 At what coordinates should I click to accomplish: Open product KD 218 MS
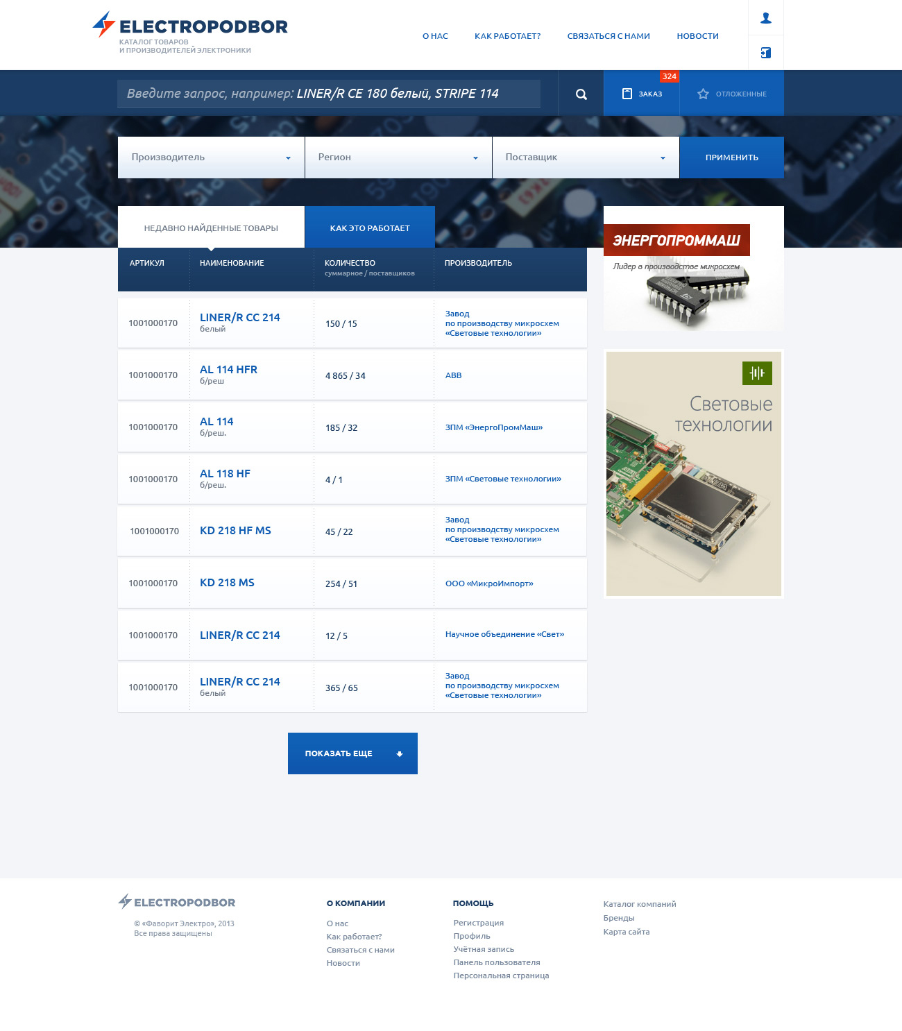pyautogui.click(x=227, y=583)
